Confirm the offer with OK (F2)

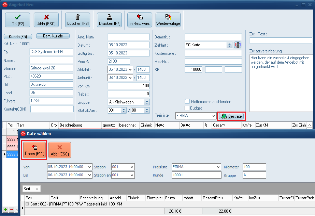tap(17, 20)
